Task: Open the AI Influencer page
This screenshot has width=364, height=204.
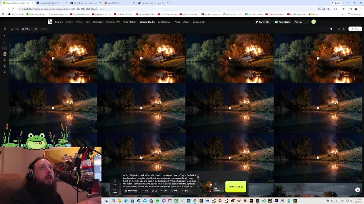Action: [165, 22]
